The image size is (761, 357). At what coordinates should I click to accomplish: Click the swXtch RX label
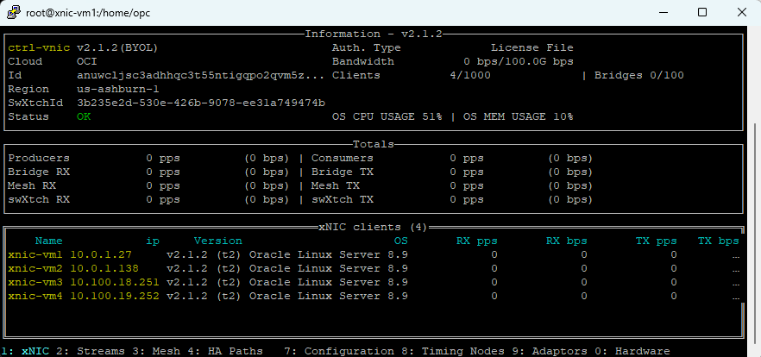(39, 199)
